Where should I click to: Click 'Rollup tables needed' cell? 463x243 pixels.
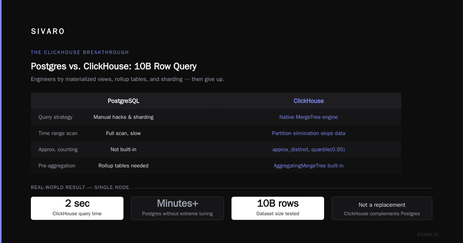pos(123,165)
